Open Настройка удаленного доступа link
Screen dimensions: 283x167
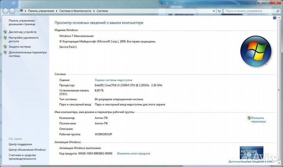pyautogui.click(x=24, y=39)
